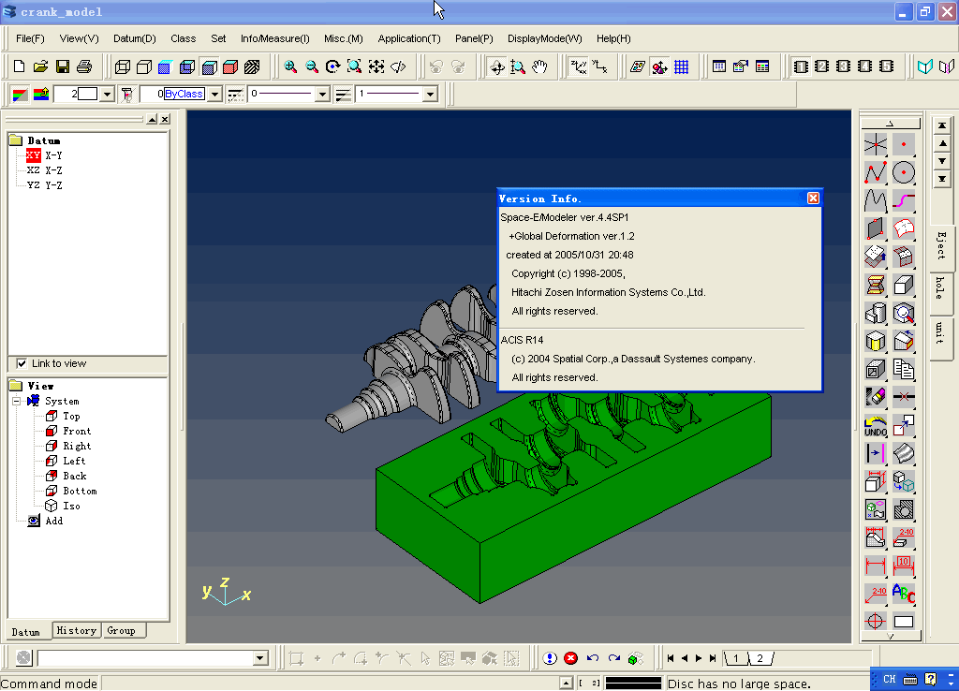The width and height of the screenshot is (959, 691).
Task: Save the model with the floppy icon
Action: pyautogui.click(x=63, y=66)
